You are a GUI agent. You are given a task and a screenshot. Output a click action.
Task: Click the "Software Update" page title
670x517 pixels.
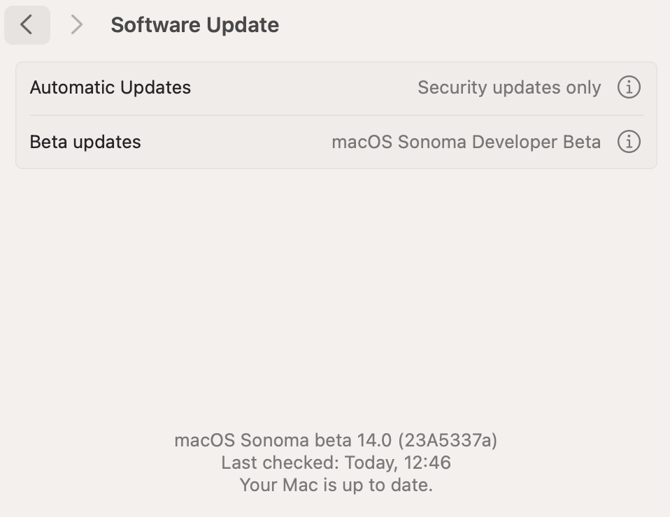[194, 25]
